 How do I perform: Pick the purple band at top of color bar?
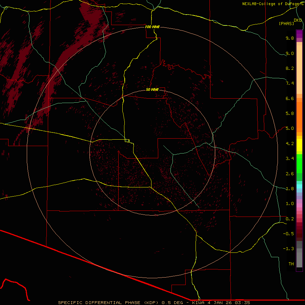299,34
